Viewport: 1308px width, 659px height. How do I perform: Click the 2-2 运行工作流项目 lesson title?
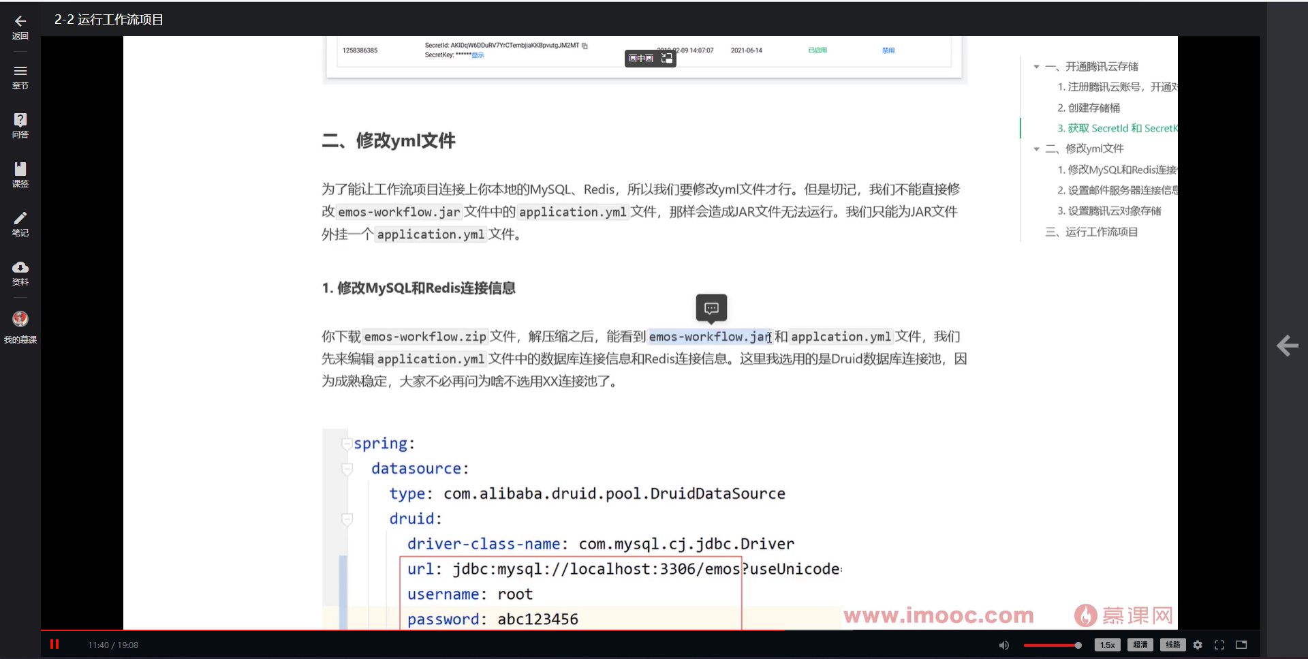tap(109, 20)
